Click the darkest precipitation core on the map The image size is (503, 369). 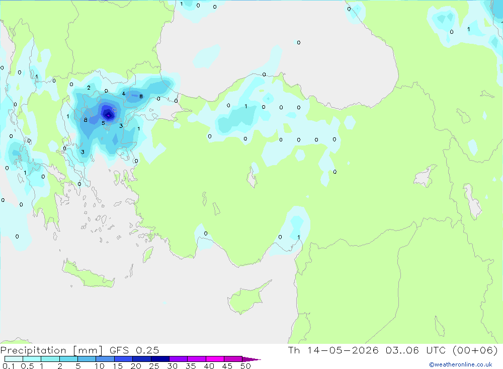click(108, 114)
